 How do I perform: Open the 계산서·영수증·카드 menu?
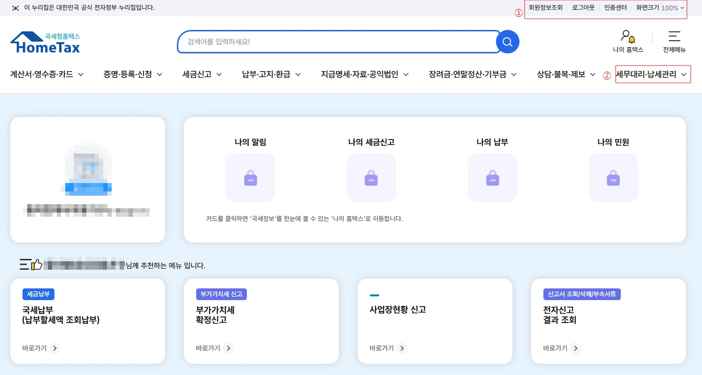coord(47,74)
